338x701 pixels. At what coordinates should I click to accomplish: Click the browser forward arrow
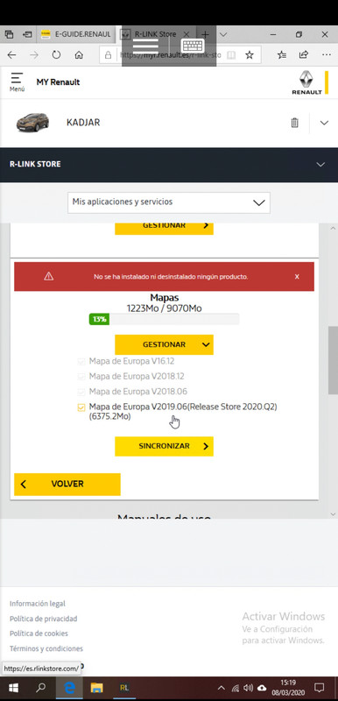pyautogui.click(x=34, y=55)
